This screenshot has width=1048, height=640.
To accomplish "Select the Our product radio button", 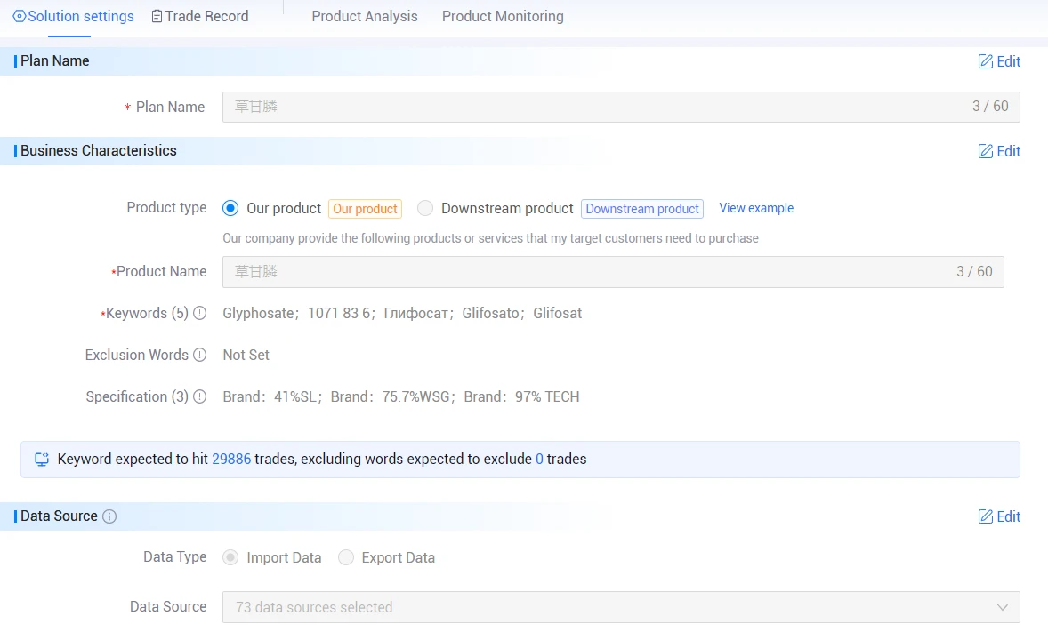I will (x=230, y=208).
